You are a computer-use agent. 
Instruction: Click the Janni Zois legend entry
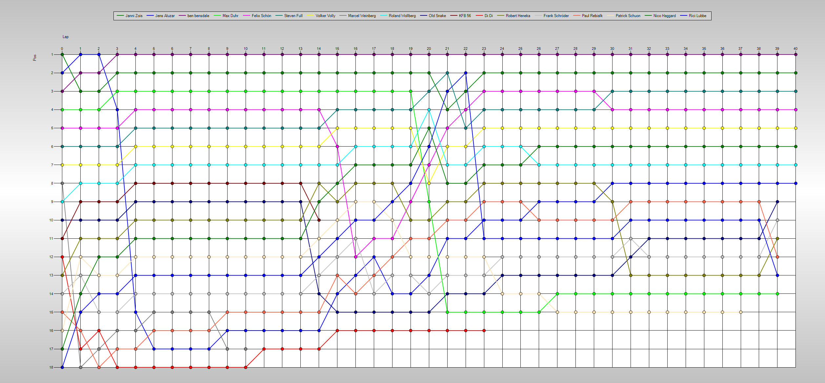(x=130, y=16)
